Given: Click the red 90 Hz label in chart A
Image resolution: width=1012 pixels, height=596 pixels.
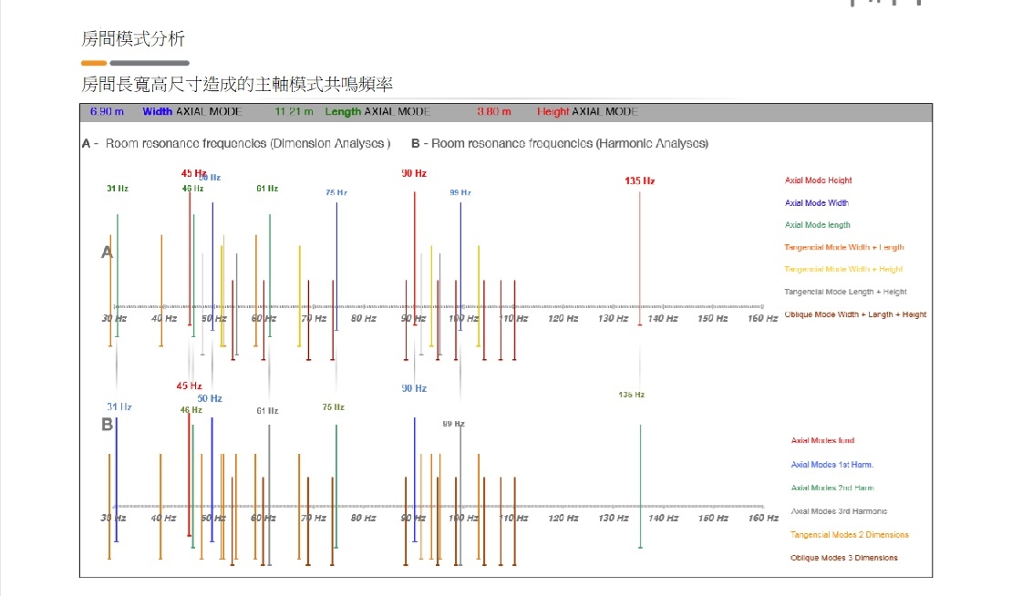Looking at the screenshot, I should tap(414, 173).
